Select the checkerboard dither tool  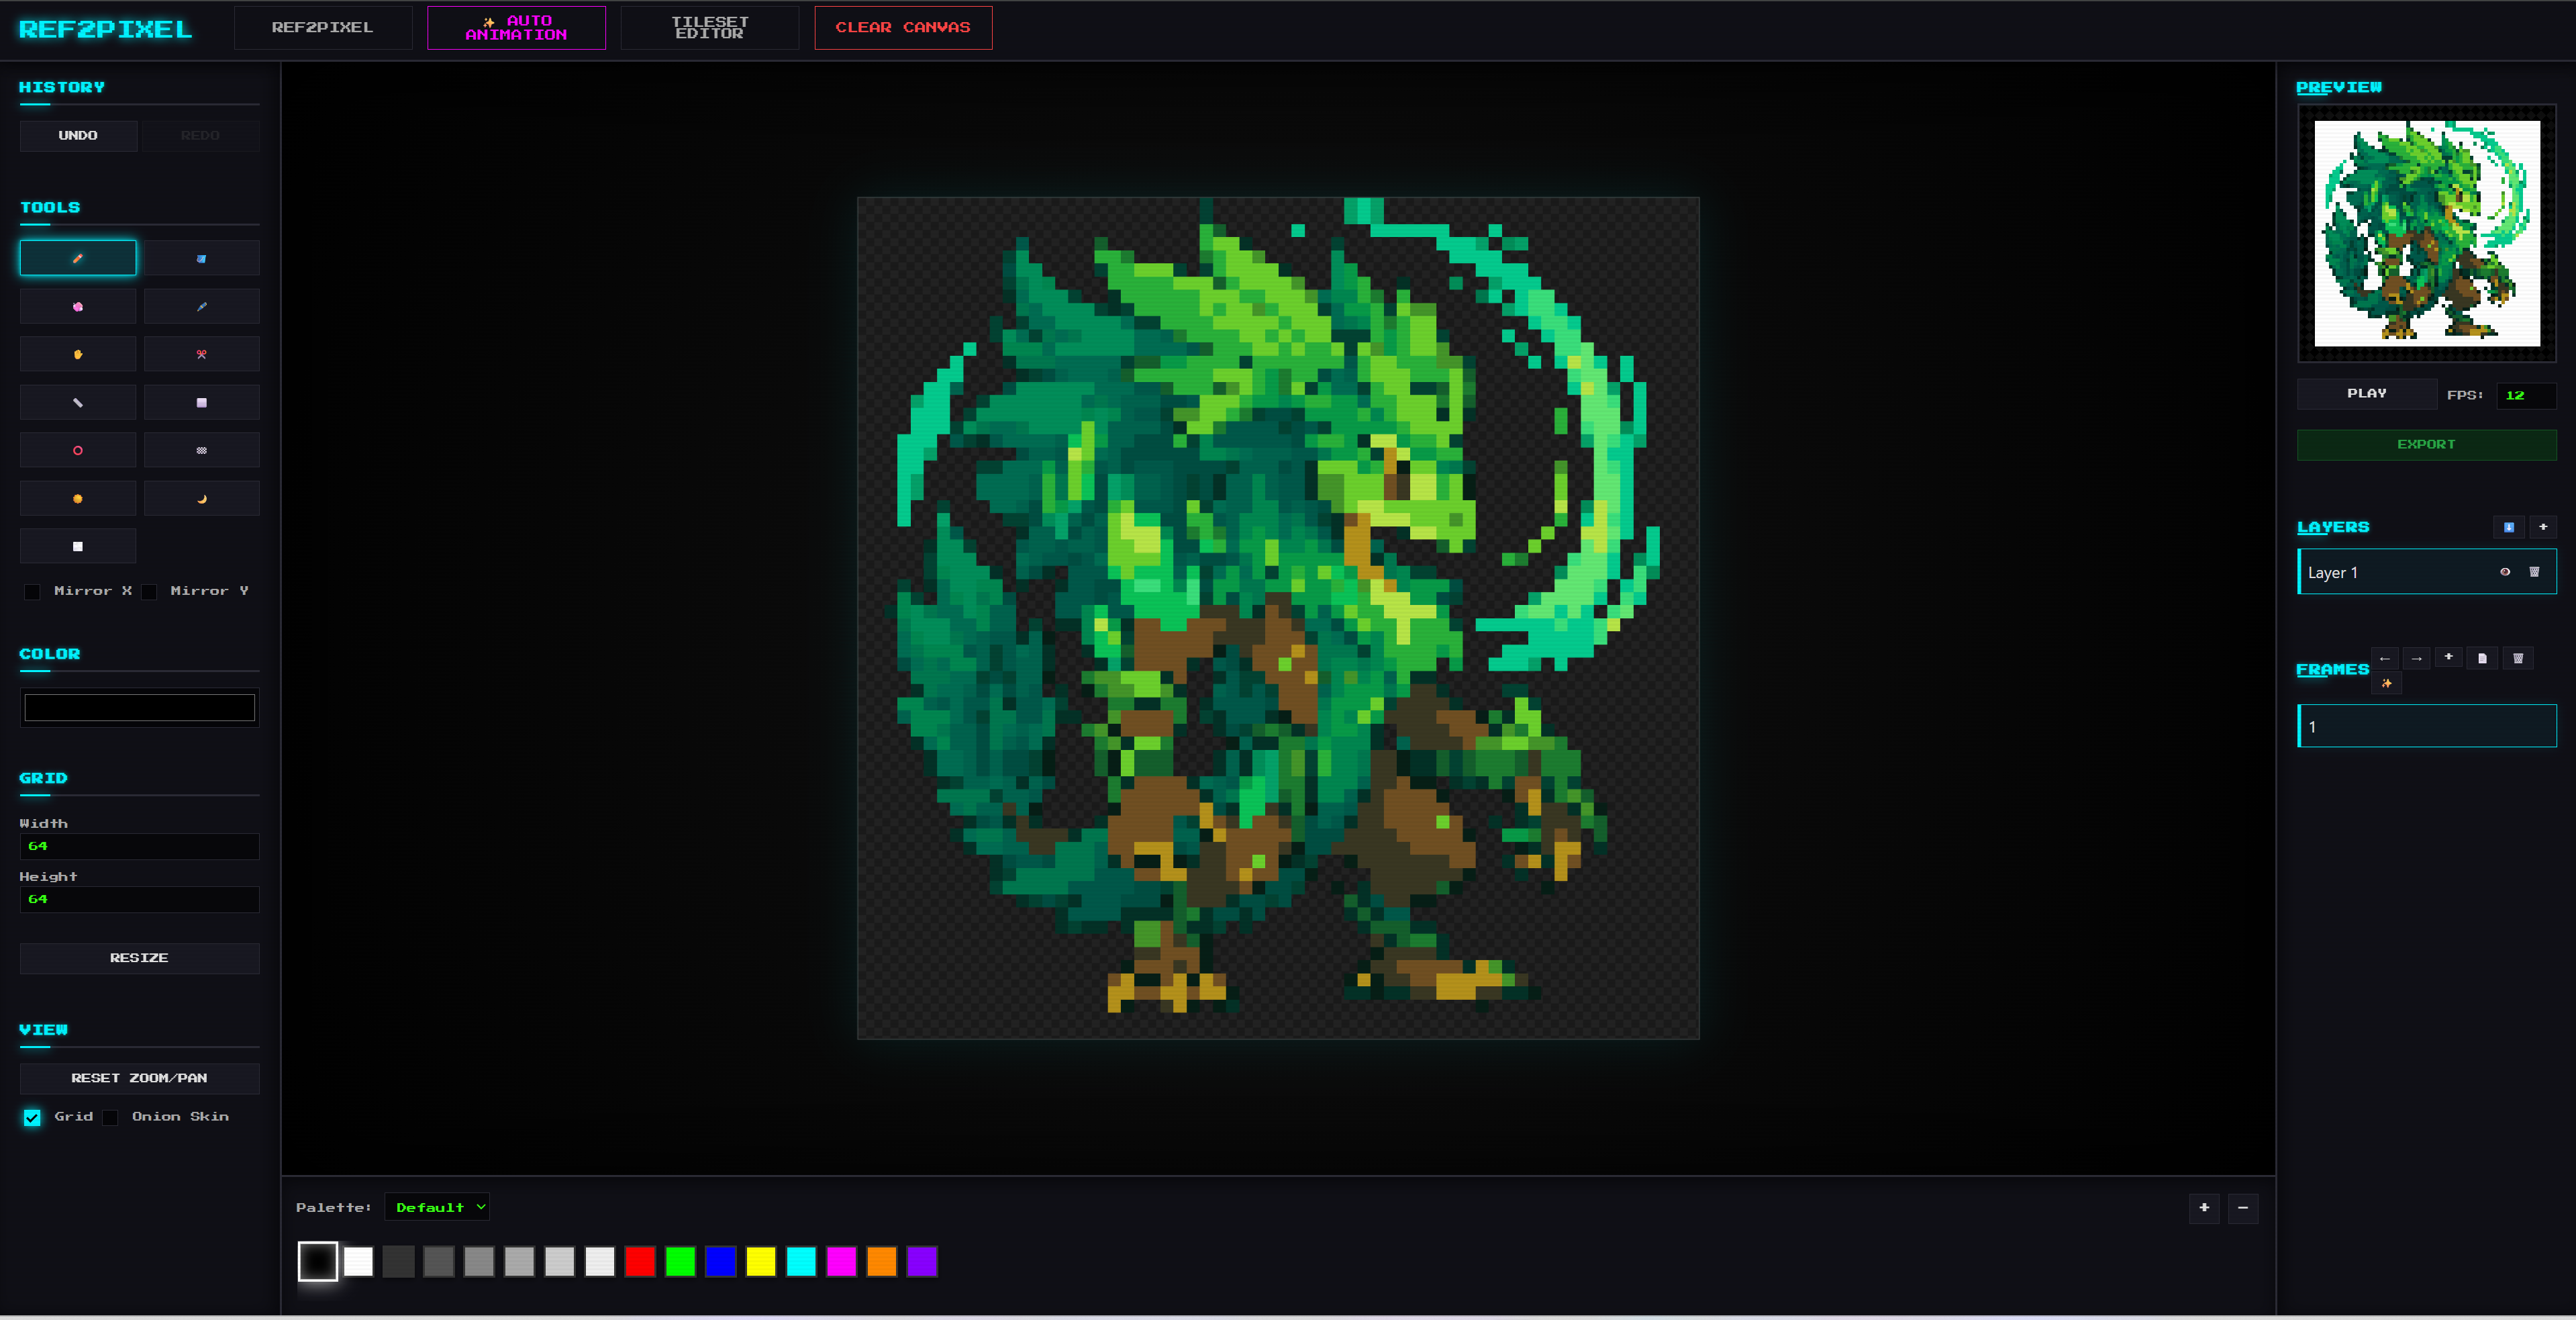pos(201,450)
